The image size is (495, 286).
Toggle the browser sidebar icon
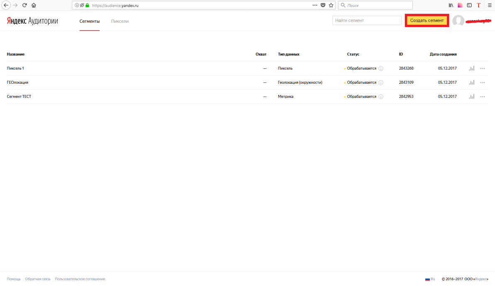click(469, 5)
